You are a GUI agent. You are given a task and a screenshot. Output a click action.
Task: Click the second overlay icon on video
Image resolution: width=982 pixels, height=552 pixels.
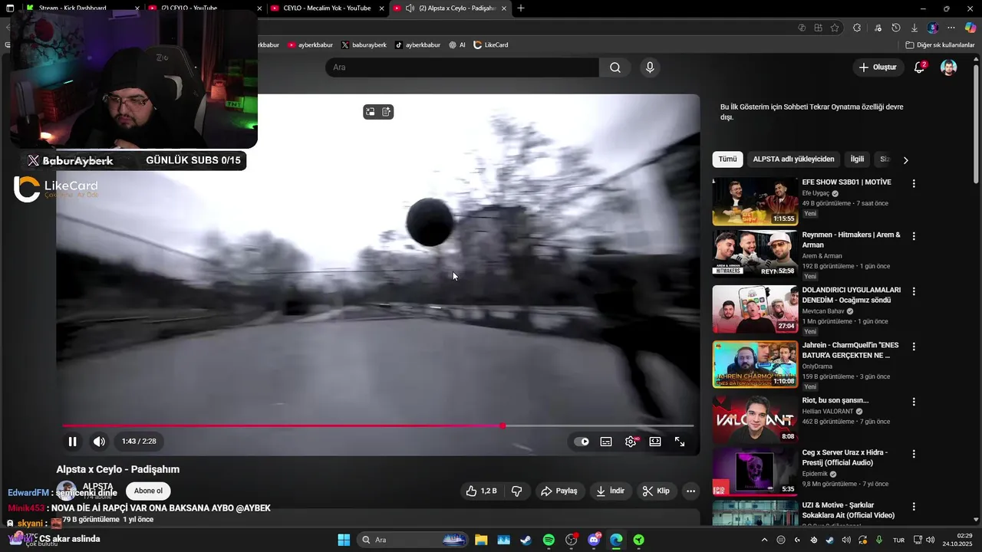(x=387, y=112)
